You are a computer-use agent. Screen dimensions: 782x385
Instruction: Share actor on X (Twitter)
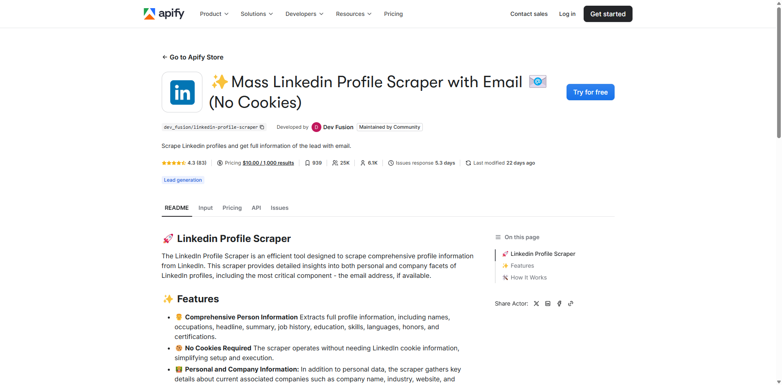coord(536,304)
